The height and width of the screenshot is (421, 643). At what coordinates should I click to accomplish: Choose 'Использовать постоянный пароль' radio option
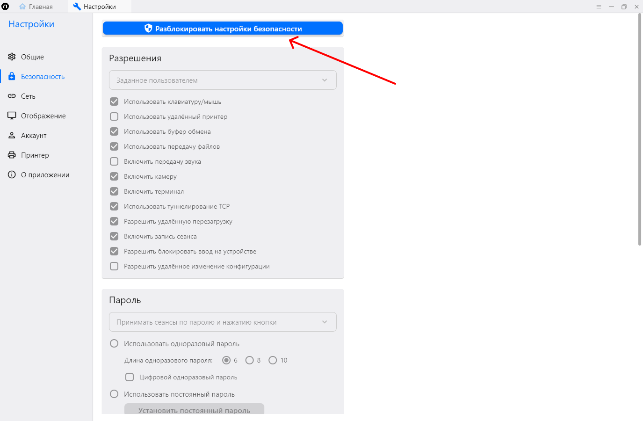click(x=114, y=394)
